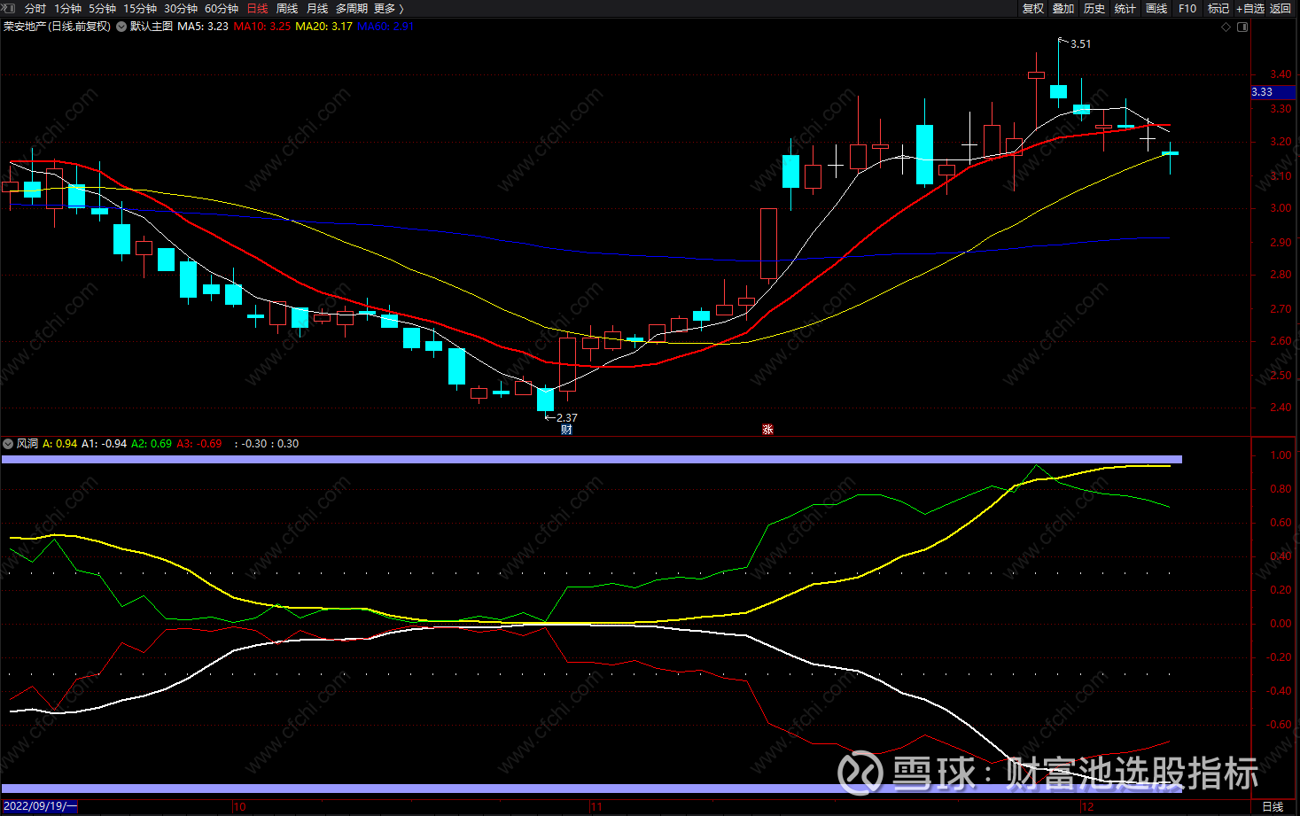Click the red MA10: 3.25 label
This screenshot has width=1300, height=816.
262,27
